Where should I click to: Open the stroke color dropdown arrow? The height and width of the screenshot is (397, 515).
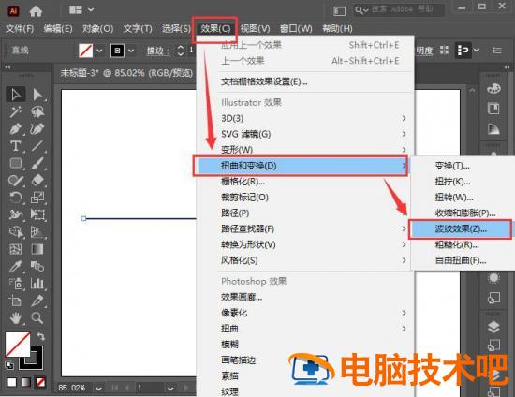(x=131, y=51)
